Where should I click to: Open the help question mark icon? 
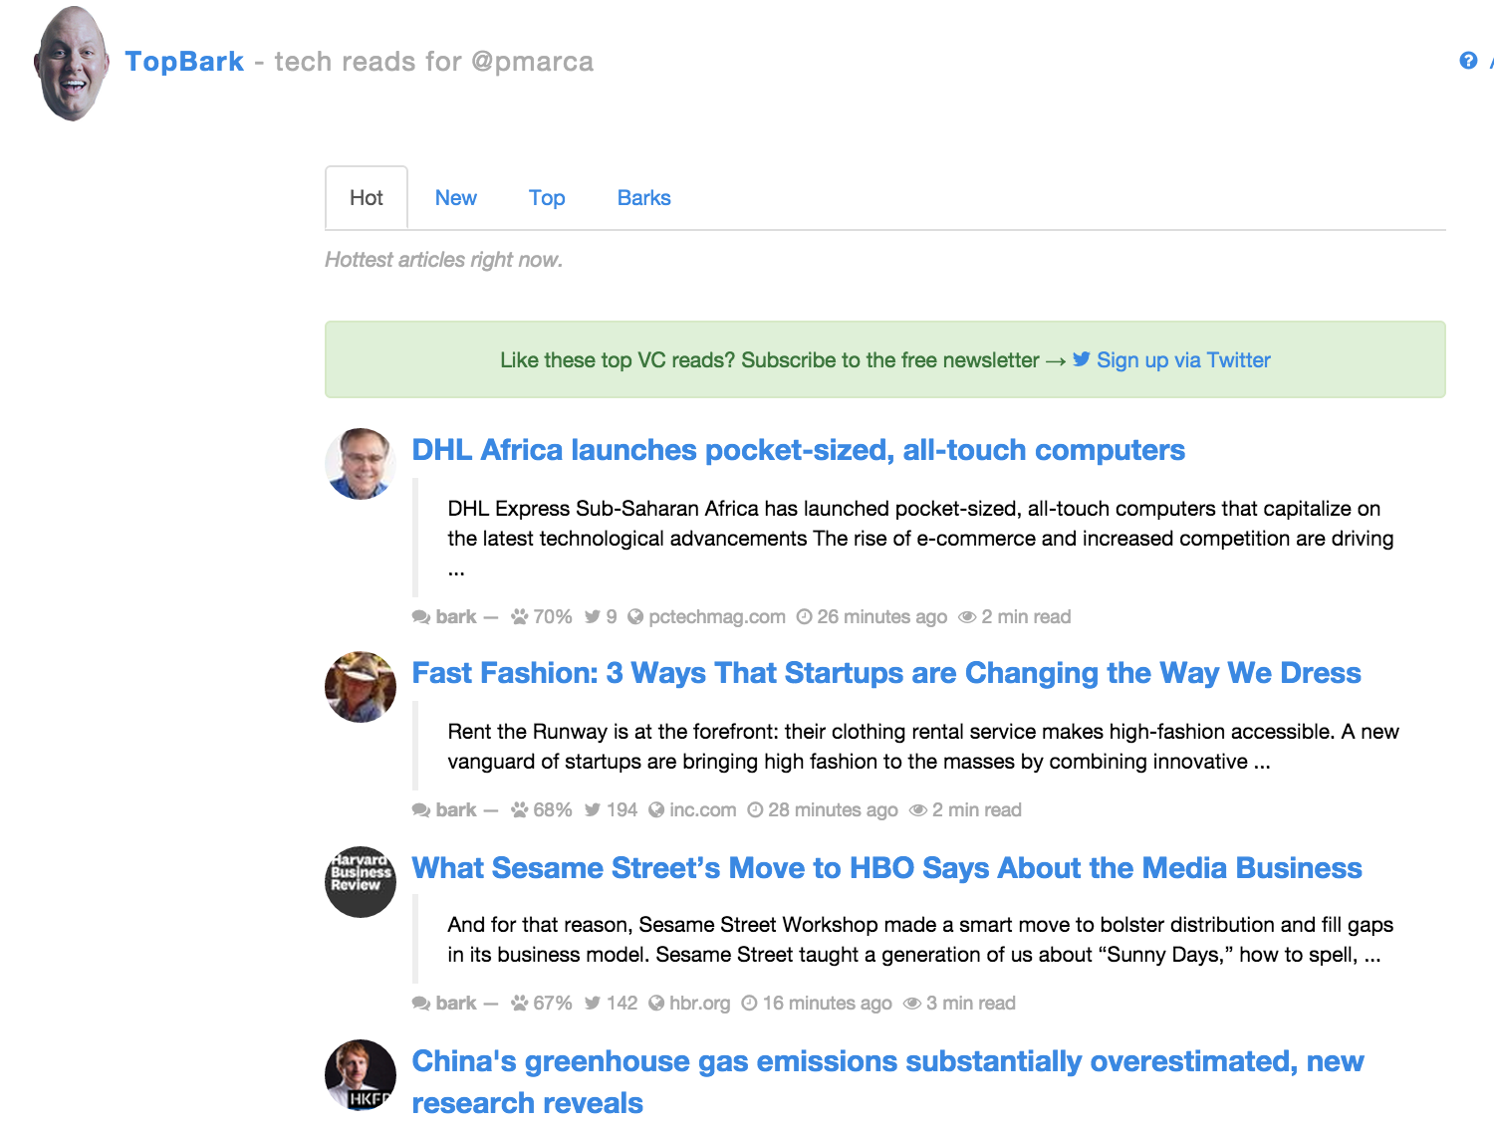[1468, 61]
